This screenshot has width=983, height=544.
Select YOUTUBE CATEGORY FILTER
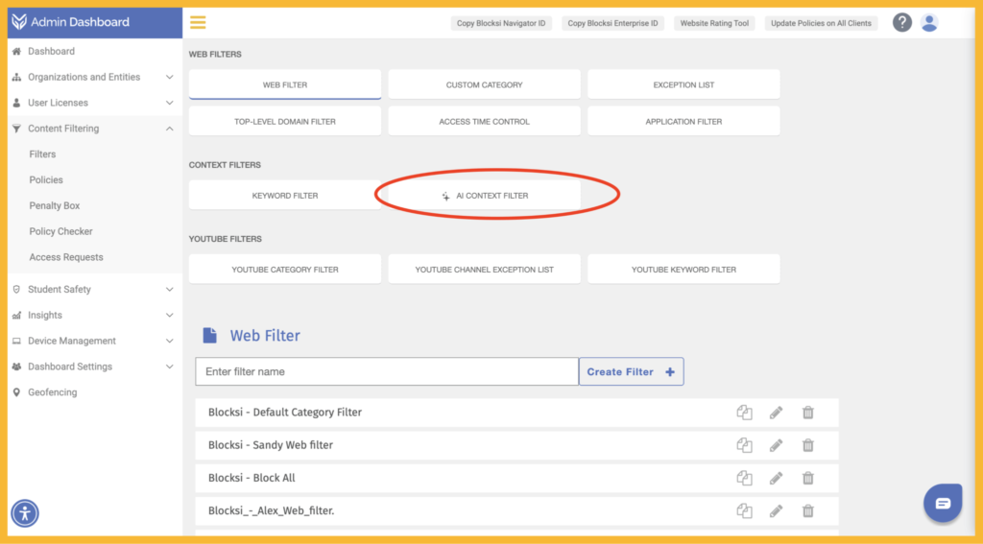coord(284,270)
